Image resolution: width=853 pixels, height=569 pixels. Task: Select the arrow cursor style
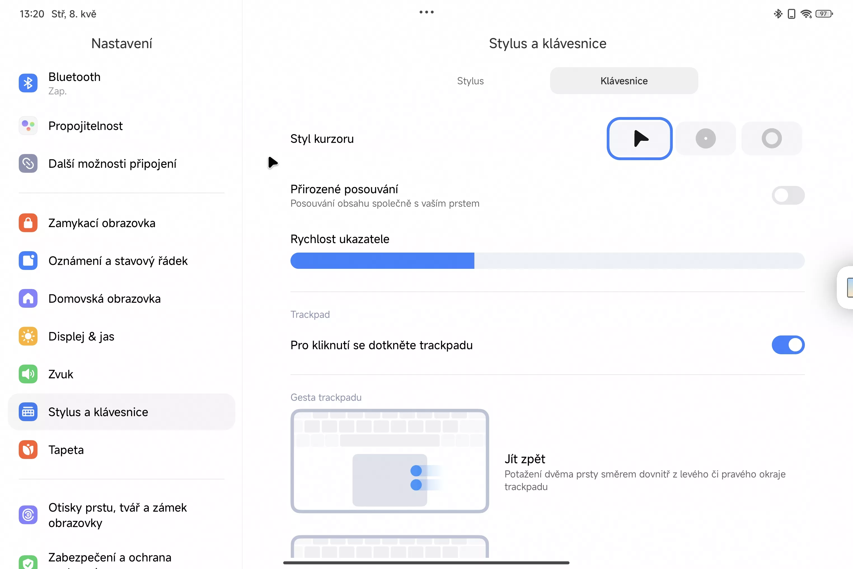639,138
